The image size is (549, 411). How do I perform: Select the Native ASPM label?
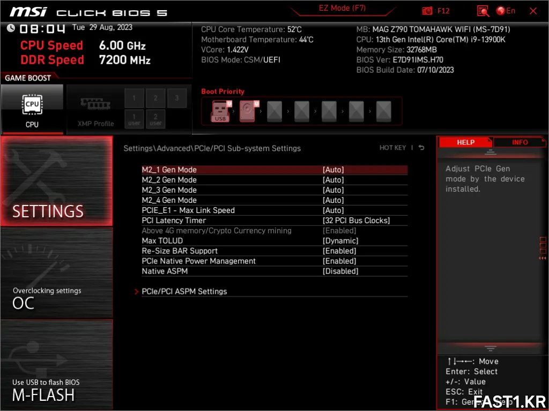click(165, 271)
